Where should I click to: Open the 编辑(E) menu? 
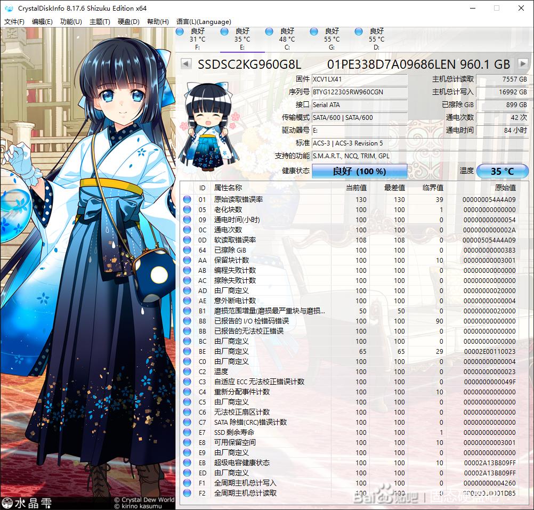[42, 22]
